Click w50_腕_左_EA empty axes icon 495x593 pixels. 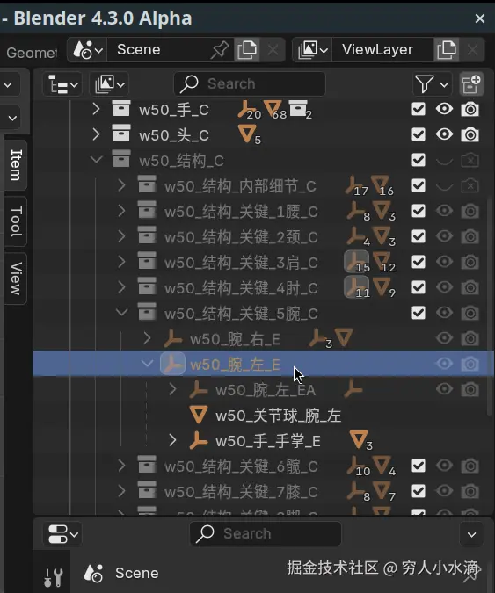pos(199,389)
